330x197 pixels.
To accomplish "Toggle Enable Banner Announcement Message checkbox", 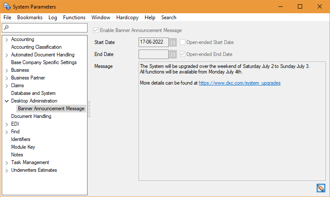I will tap(96, 30).
